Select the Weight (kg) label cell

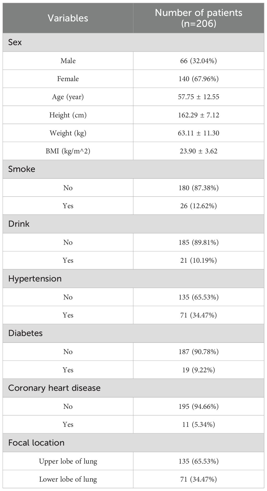pyautogui.click(x=68, y=133)
